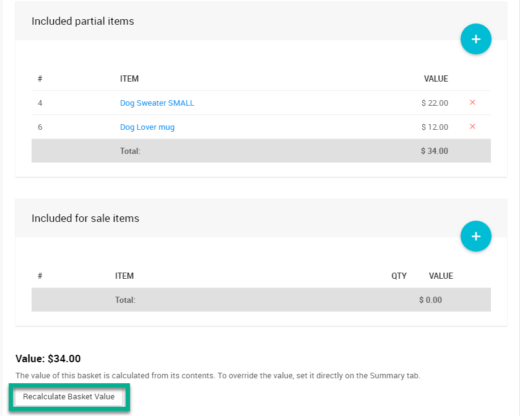The height and width of the screenshot is (416, 520).
Task: Click the # column header in partial items
Action: click(x=40, y=79)
